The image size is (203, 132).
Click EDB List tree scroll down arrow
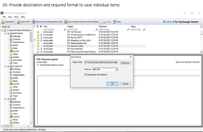tap(31, 123)
